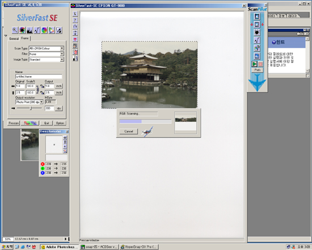
Task: Click the bottom Densitometer side icon
Action: pyautogui.click(x=65, y=151)
